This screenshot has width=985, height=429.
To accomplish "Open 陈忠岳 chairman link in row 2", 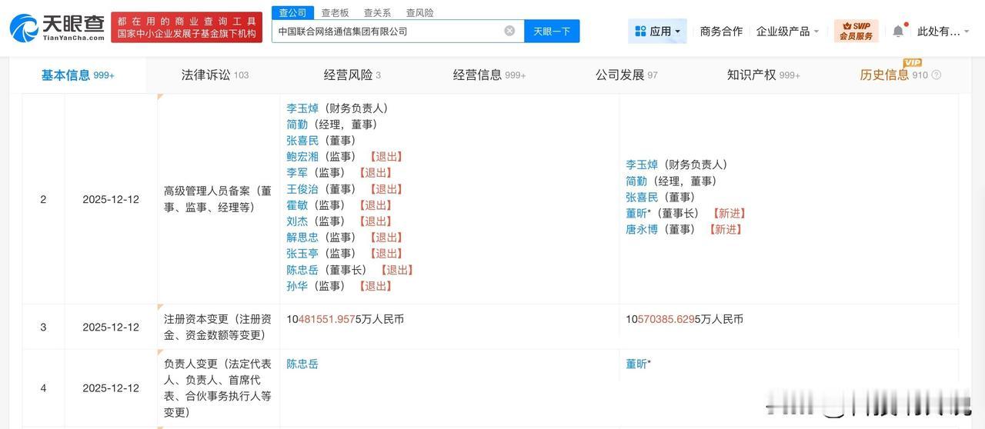I will pyautogui.click(x=302, y=270).
